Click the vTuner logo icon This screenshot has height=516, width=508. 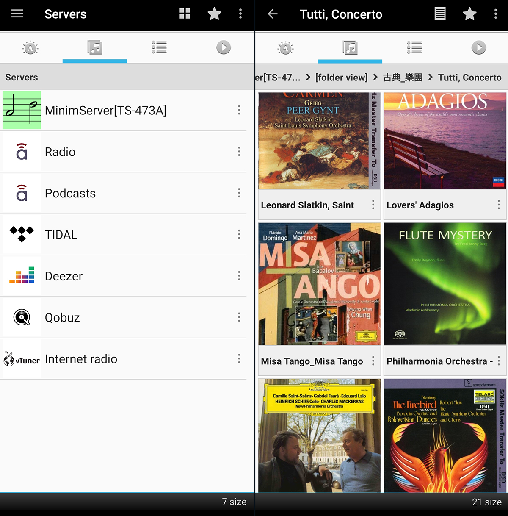[22, 359]
